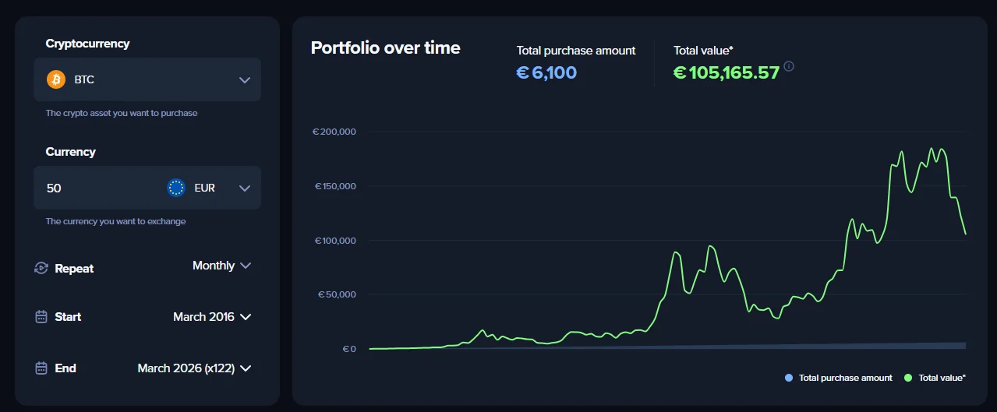Click the green line chart's final point
Screen dimensions: 997x412
tap(966, 234)
